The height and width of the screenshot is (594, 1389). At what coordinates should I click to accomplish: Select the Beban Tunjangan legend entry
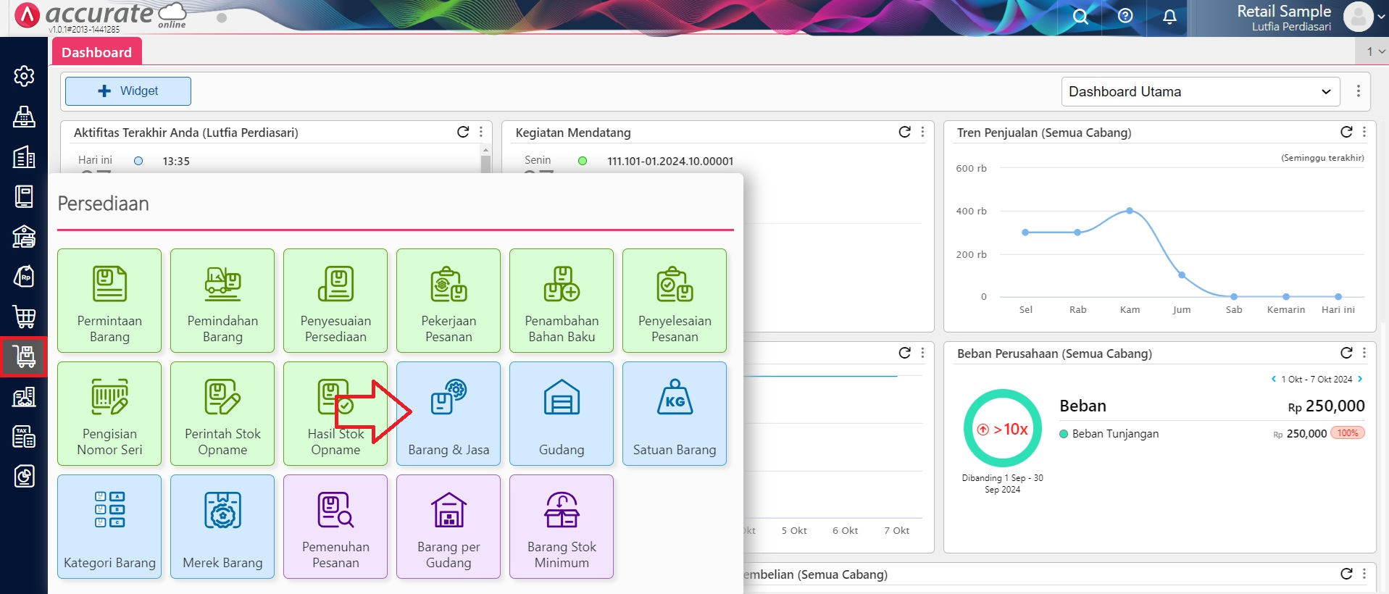click(x=1109, y=434)
